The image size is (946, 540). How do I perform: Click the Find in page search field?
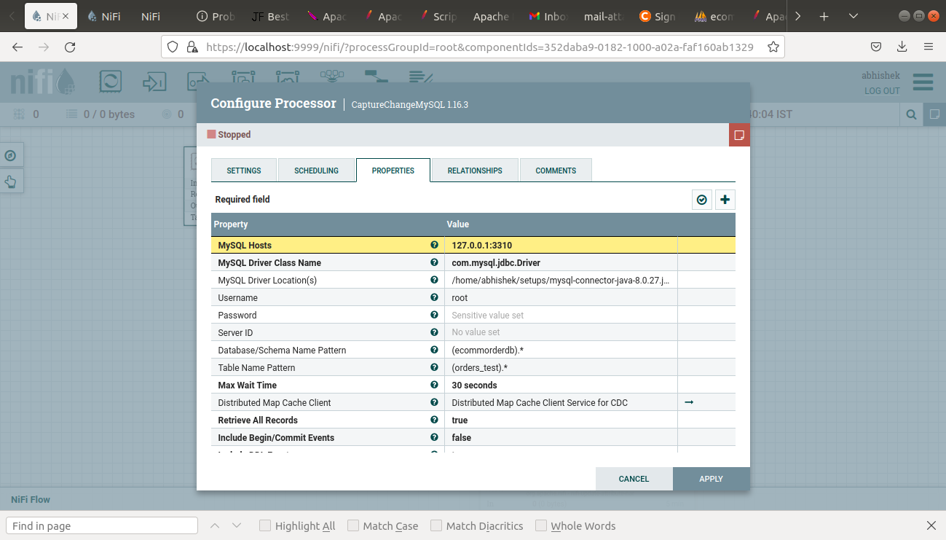click(101, 525)
